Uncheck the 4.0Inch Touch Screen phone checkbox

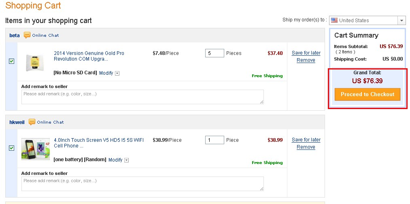[11, 148]
